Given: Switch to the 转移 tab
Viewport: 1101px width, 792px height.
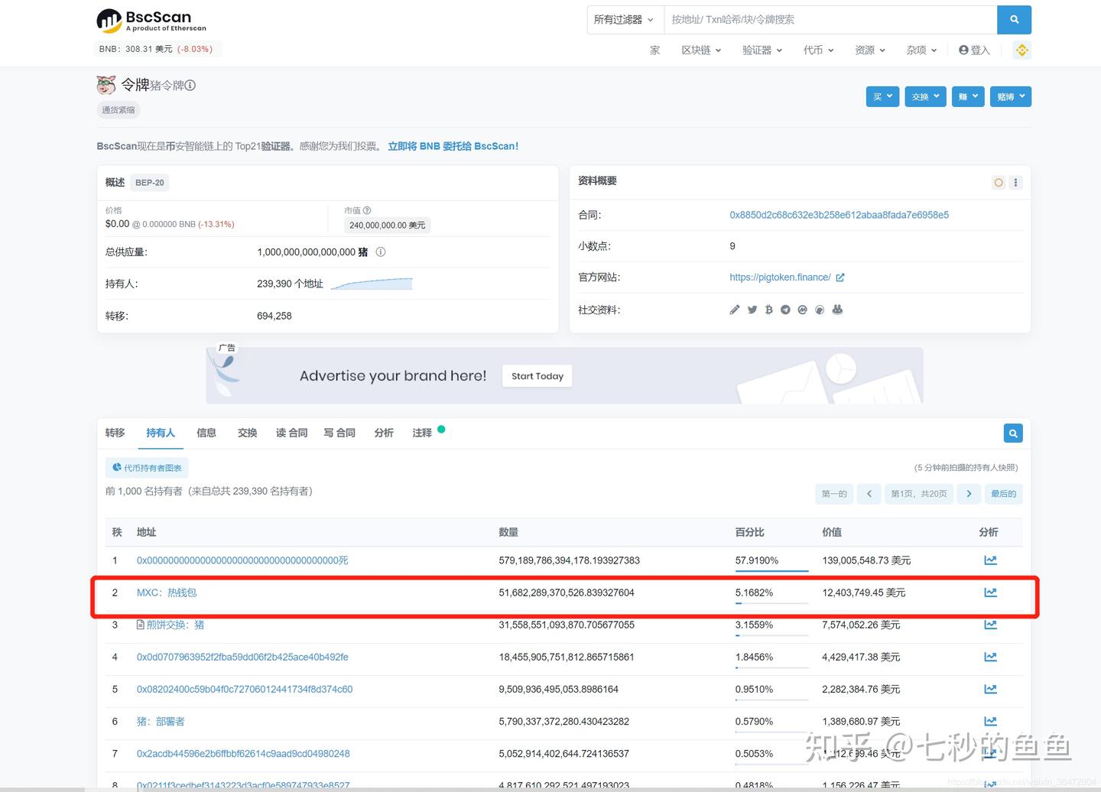Looking at the screenshot, I should (115, 433).
